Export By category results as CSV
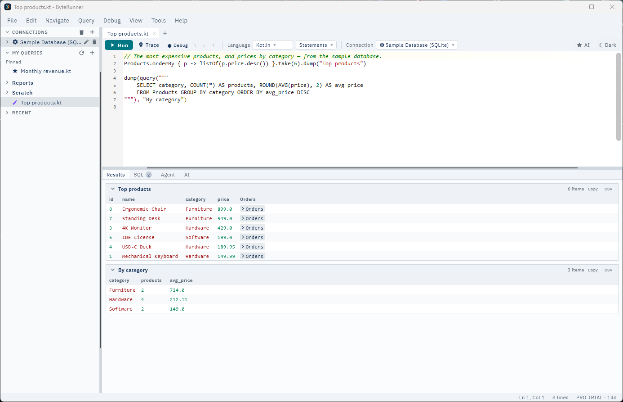This screenshot has width=623, height=402. [x=608, y=270]
